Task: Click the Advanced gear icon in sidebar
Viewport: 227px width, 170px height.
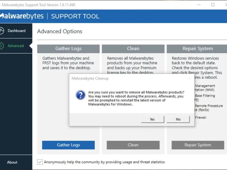Action: (2, 46)
